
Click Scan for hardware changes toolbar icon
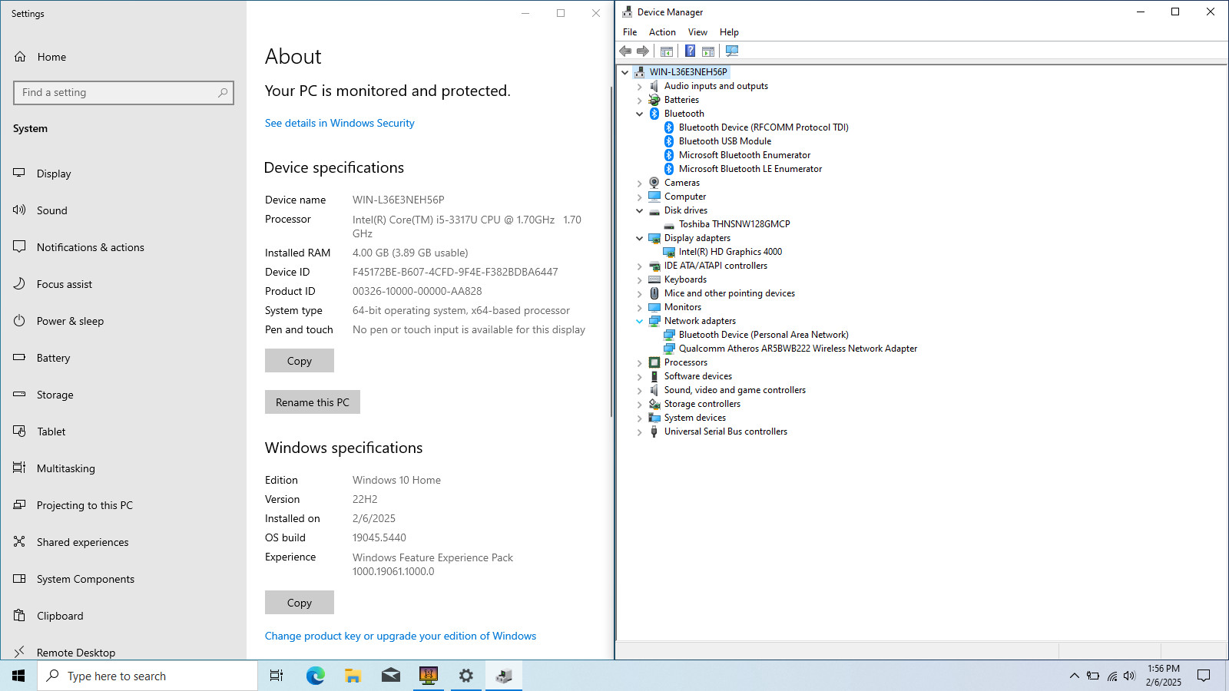(732, 51)
